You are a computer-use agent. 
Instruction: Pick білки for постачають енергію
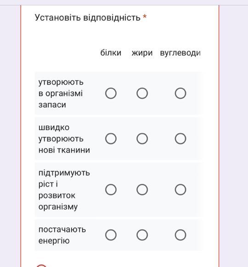coord(111,235)
